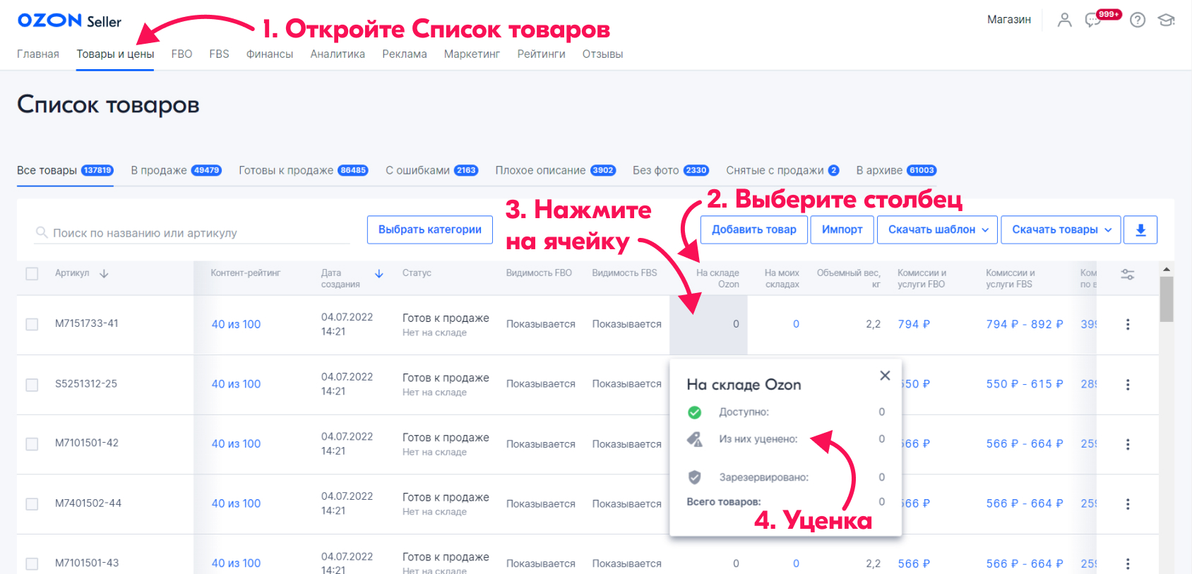Viewport: 1192px width, 574px height.
Task: Open three-dot menu for M7151733-41 row
Action: (1128, 324)
